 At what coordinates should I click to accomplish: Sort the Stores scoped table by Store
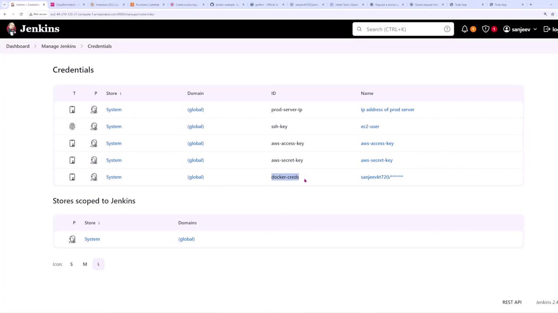tap(92, 223)
